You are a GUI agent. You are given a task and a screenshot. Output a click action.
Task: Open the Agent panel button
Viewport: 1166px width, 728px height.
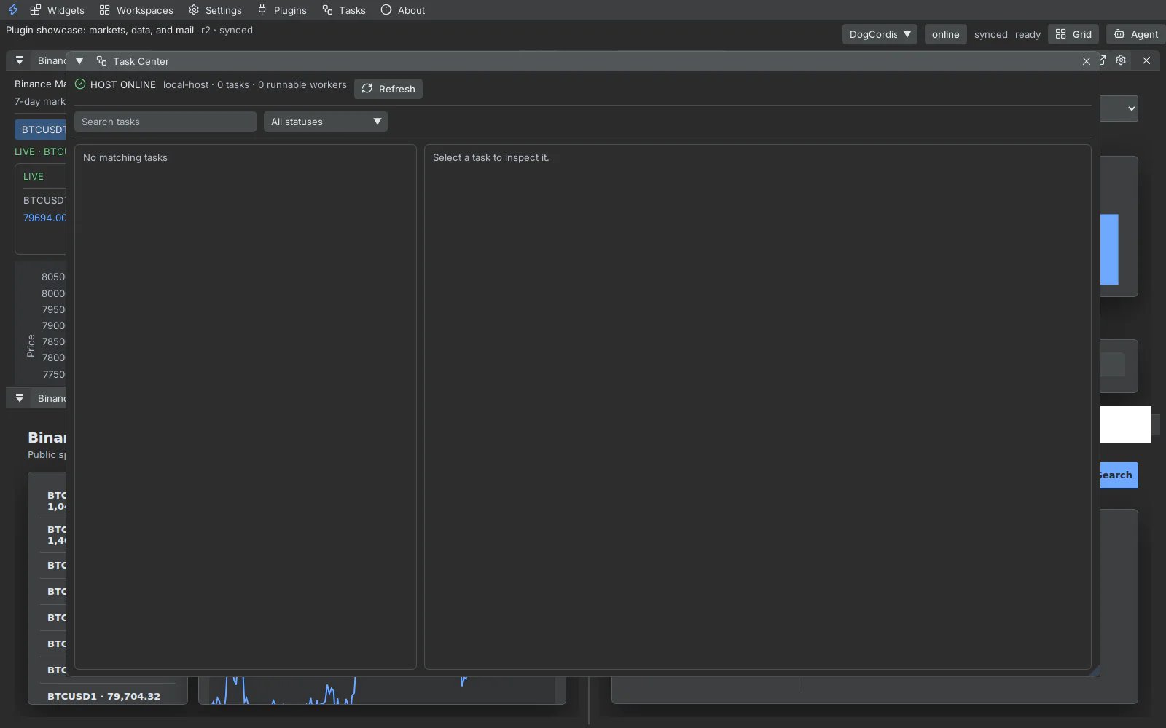pos(1136,34)
